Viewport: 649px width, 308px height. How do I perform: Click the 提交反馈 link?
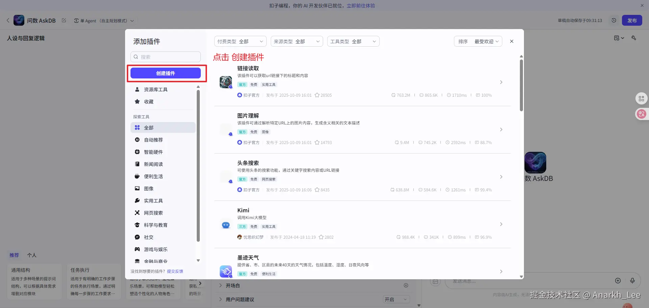click(175, 271)
